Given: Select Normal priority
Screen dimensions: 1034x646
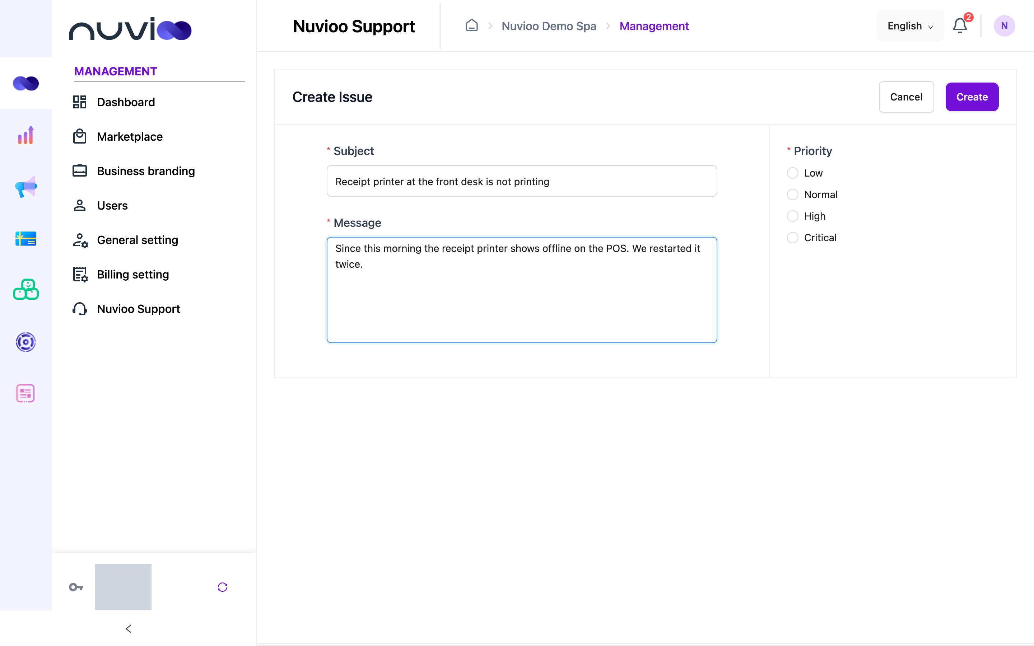Looking at the screenshot, I should (x=793, y=195).
